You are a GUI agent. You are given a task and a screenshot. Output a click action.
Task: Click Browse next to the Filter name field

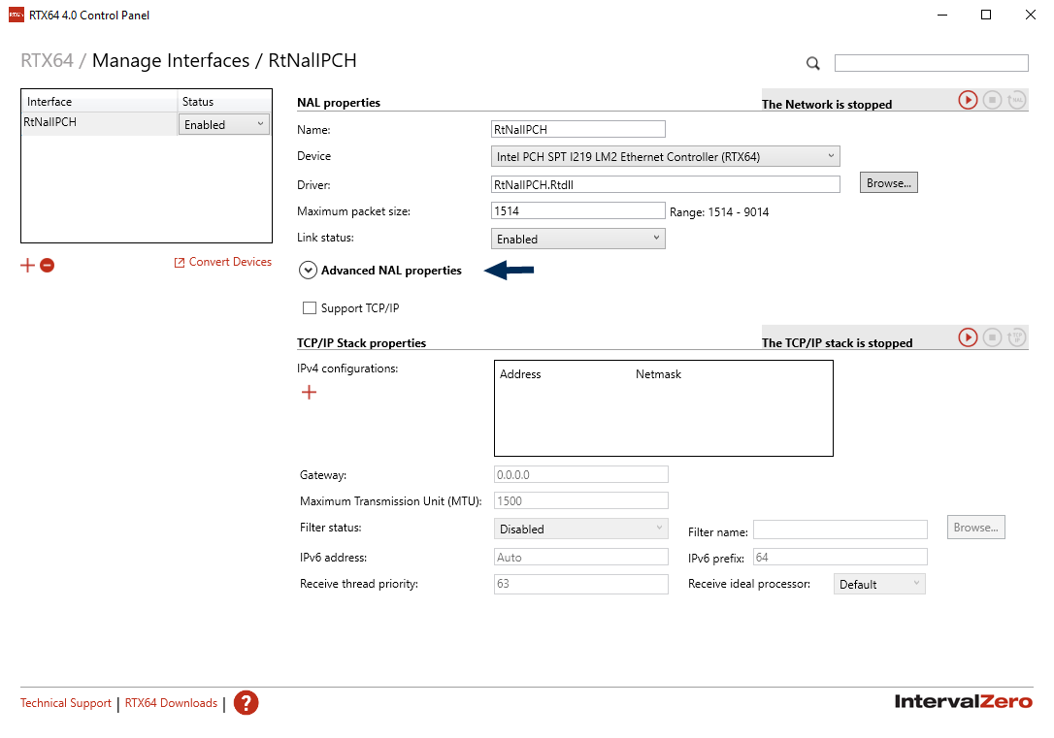point(976,528)
